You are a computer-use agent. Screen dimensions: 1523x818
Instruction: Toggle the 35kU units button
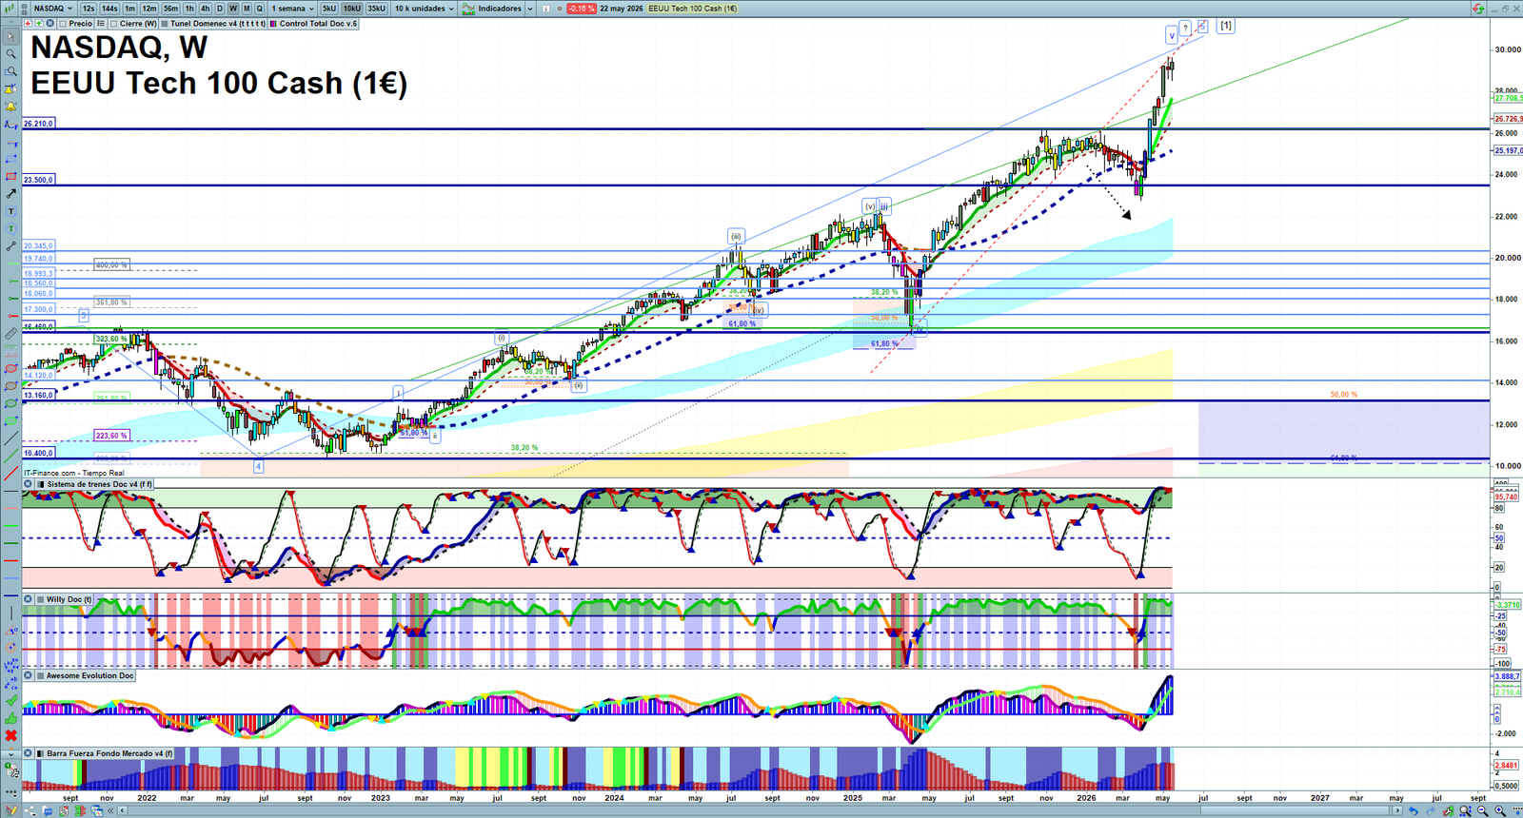376,9
